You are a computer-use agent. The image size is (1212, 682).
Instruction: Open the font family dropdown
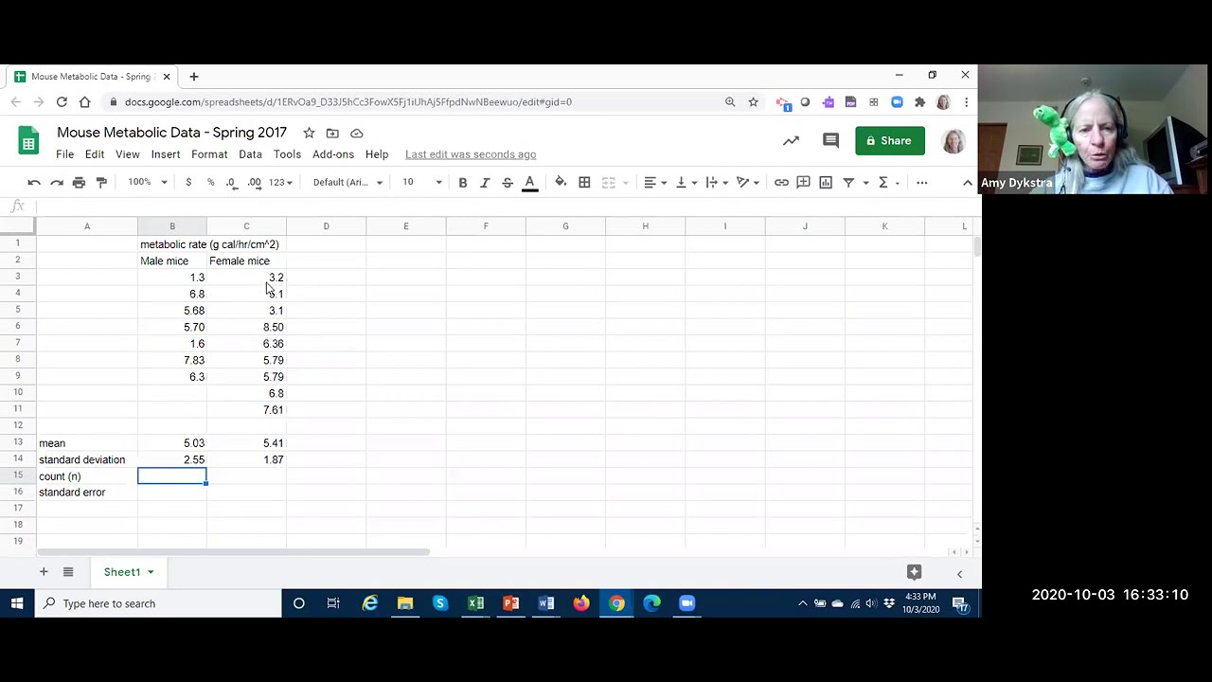348,182
